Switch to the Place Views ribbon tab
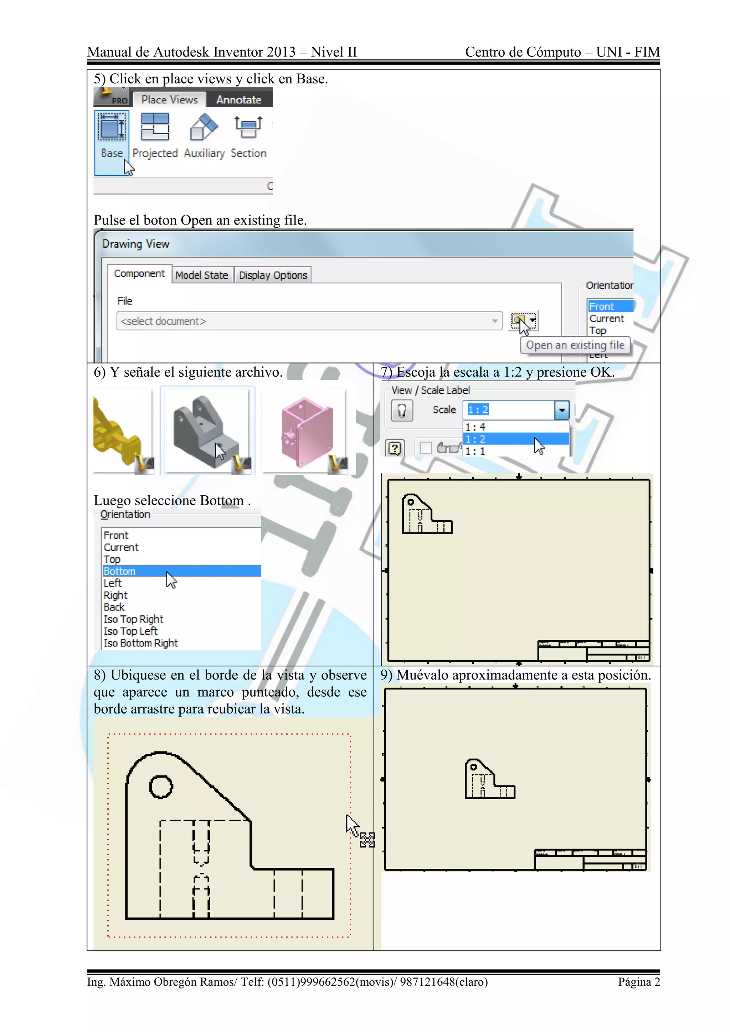The width and height of the screenshot is (730, 1032). [169, 100]
